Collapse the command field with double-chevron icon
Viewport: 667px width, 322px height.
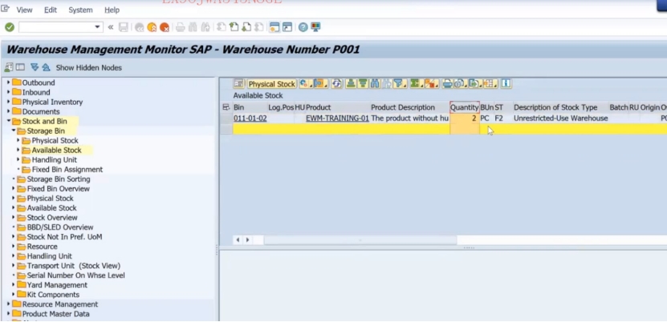tap(111, 27)
